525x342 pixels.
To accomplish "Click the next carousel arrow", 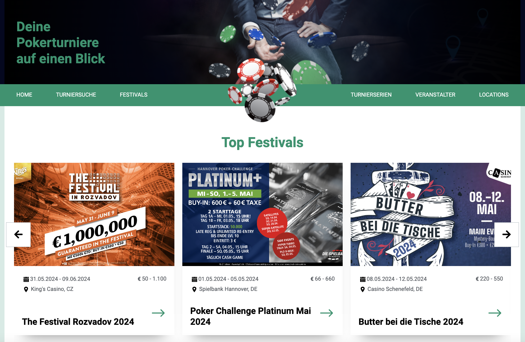I will click(506, 235).
